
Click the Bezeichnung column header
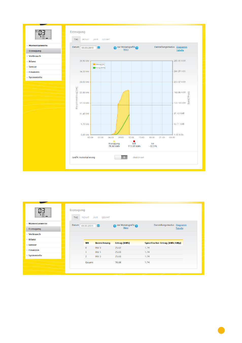tap(103, 243)
